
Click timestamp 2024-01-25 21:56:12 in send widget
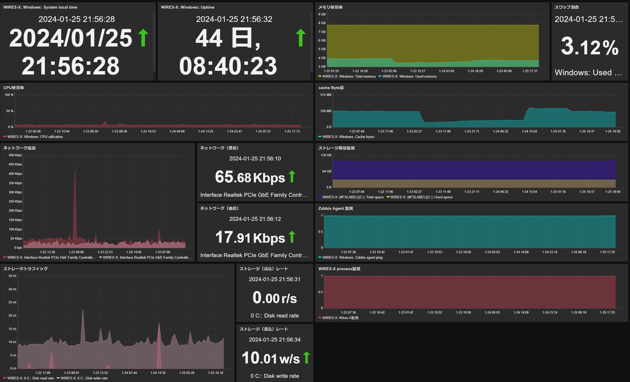coord(255,219)
